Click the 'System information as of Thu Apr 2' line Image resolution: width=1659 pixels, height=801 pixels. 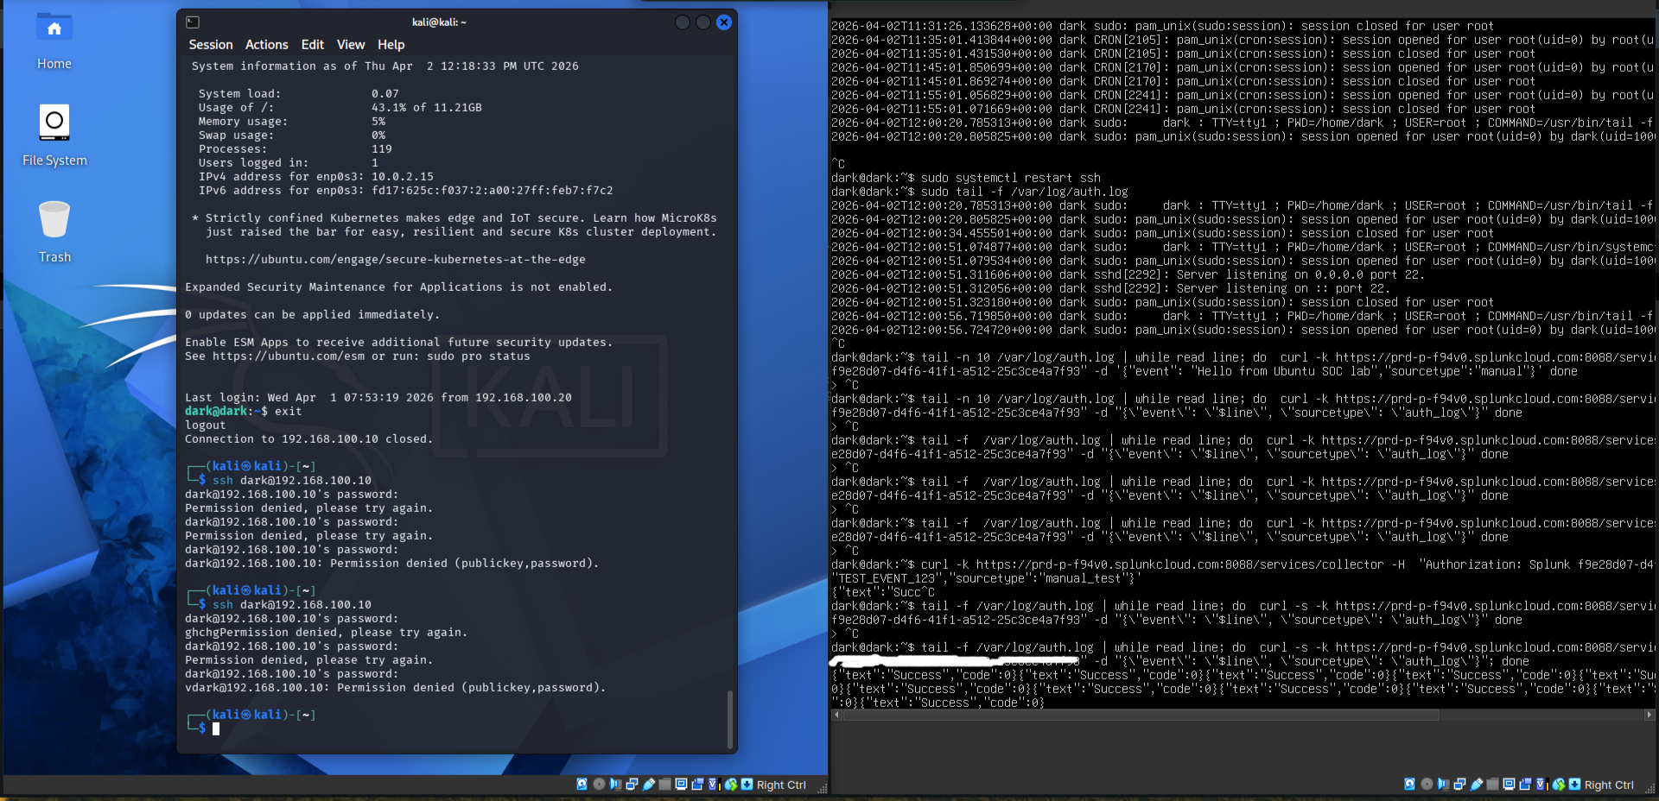pos(385,66)
